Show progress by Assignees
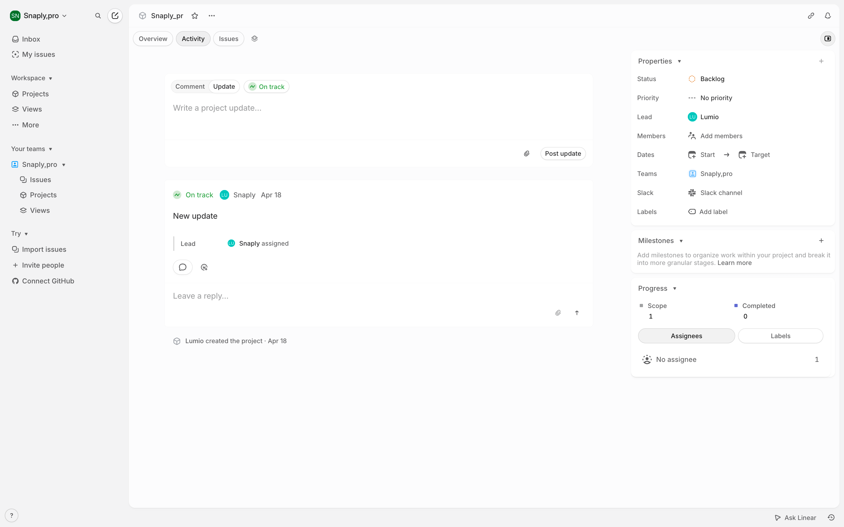The width and height of the screenshot is (844, 527). [686, 336]
